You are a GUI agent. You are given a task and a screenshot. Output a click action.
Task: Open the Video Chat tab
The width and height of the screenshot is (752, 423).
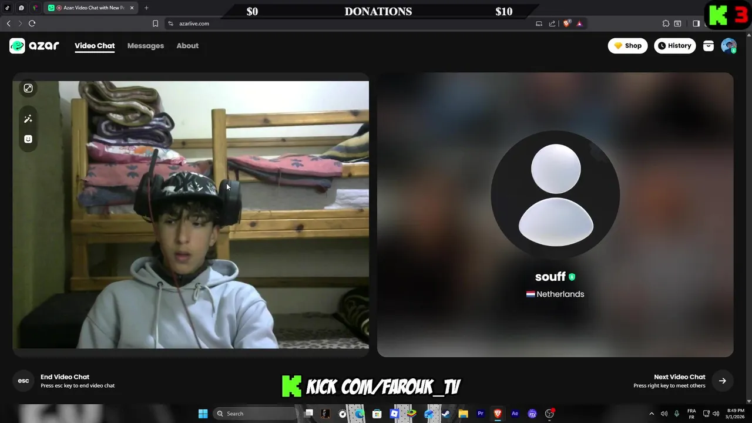click(x=95, y=46)
